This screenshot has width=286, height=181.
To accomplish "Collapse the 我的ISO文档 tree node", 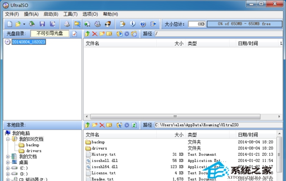I will pos(8,139).
